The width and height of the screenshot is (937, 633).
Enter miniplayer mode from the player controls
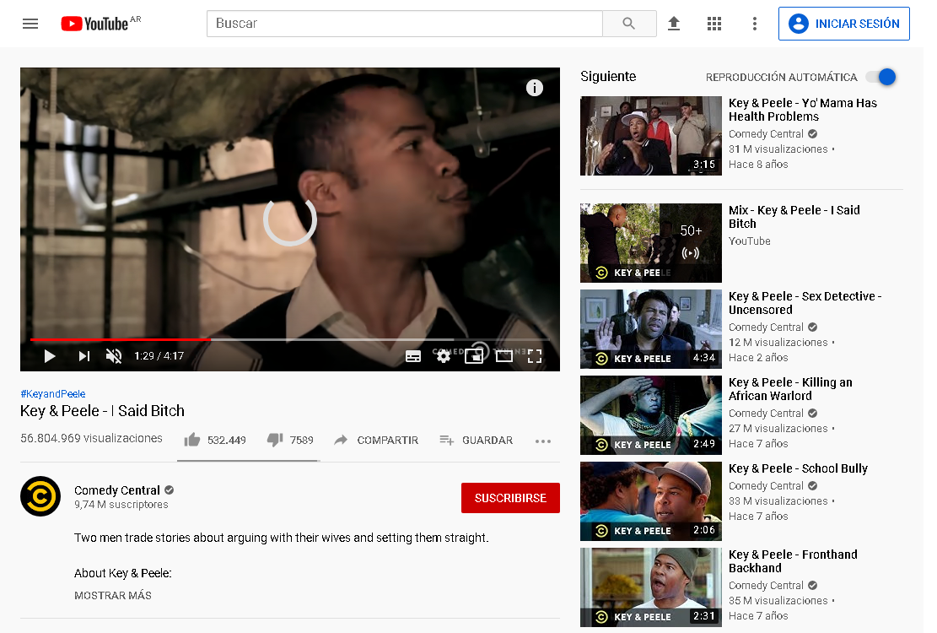pos(474,356)
